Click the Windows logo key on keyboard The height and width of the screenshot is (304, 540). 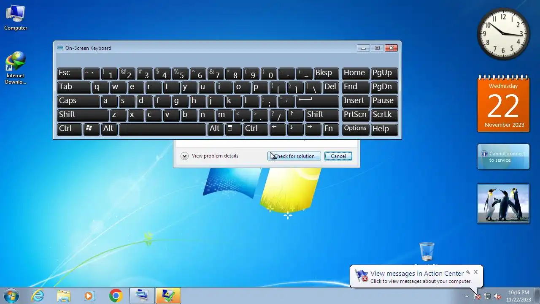coord(92,129)
